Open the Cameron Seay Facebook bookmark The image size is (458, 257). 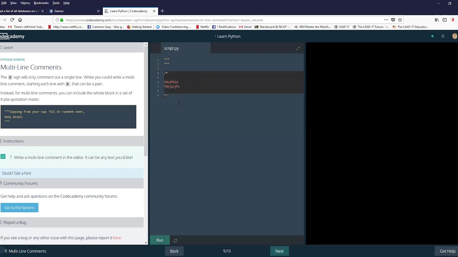[x=106, y=27]
